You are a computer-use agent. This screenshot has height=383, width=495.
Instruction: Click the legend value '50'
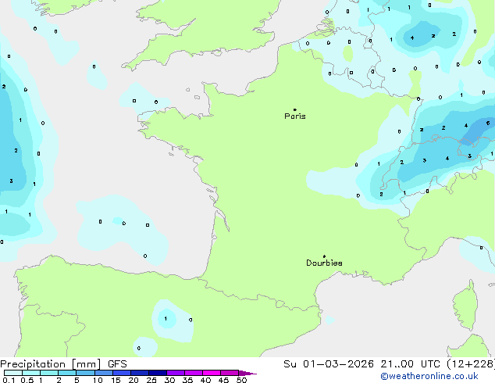241,380
